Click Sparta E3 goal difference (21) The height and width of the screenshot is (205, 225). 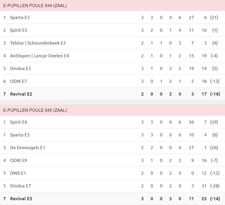(x=214, y=18)
